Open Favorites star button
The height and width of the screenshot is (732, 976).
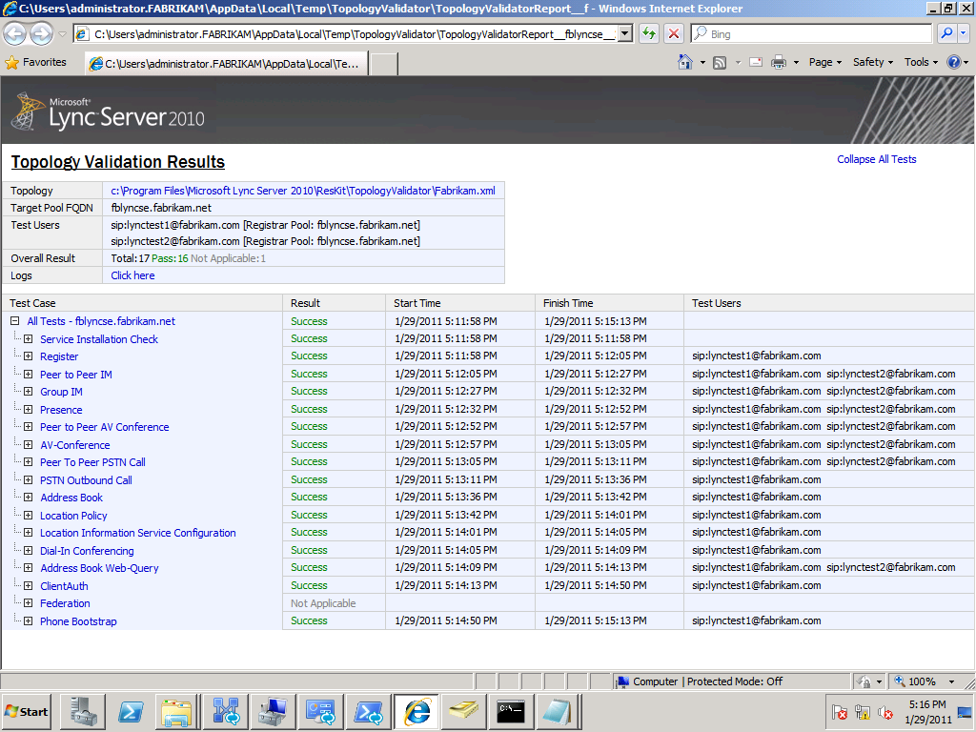click(x=35, y=62)
